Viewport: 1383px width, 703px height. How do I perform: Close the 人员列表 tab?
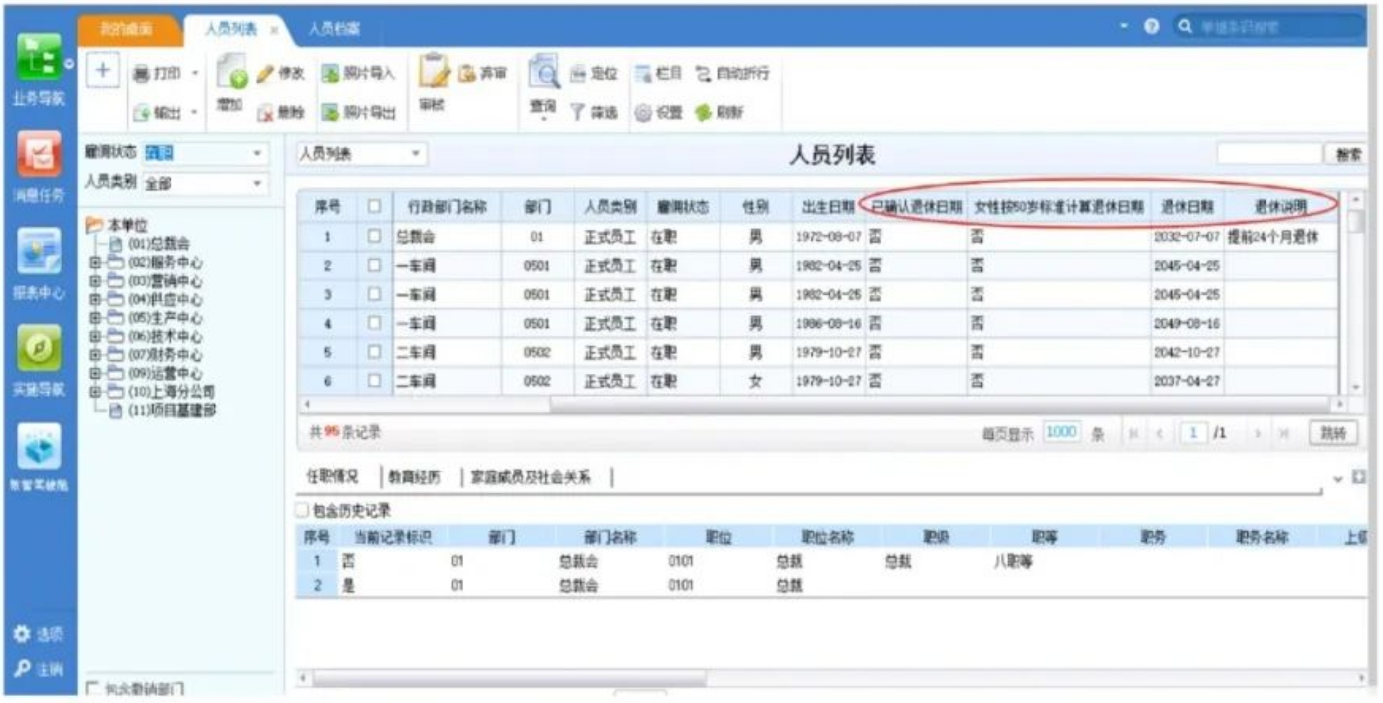point(274,30)
